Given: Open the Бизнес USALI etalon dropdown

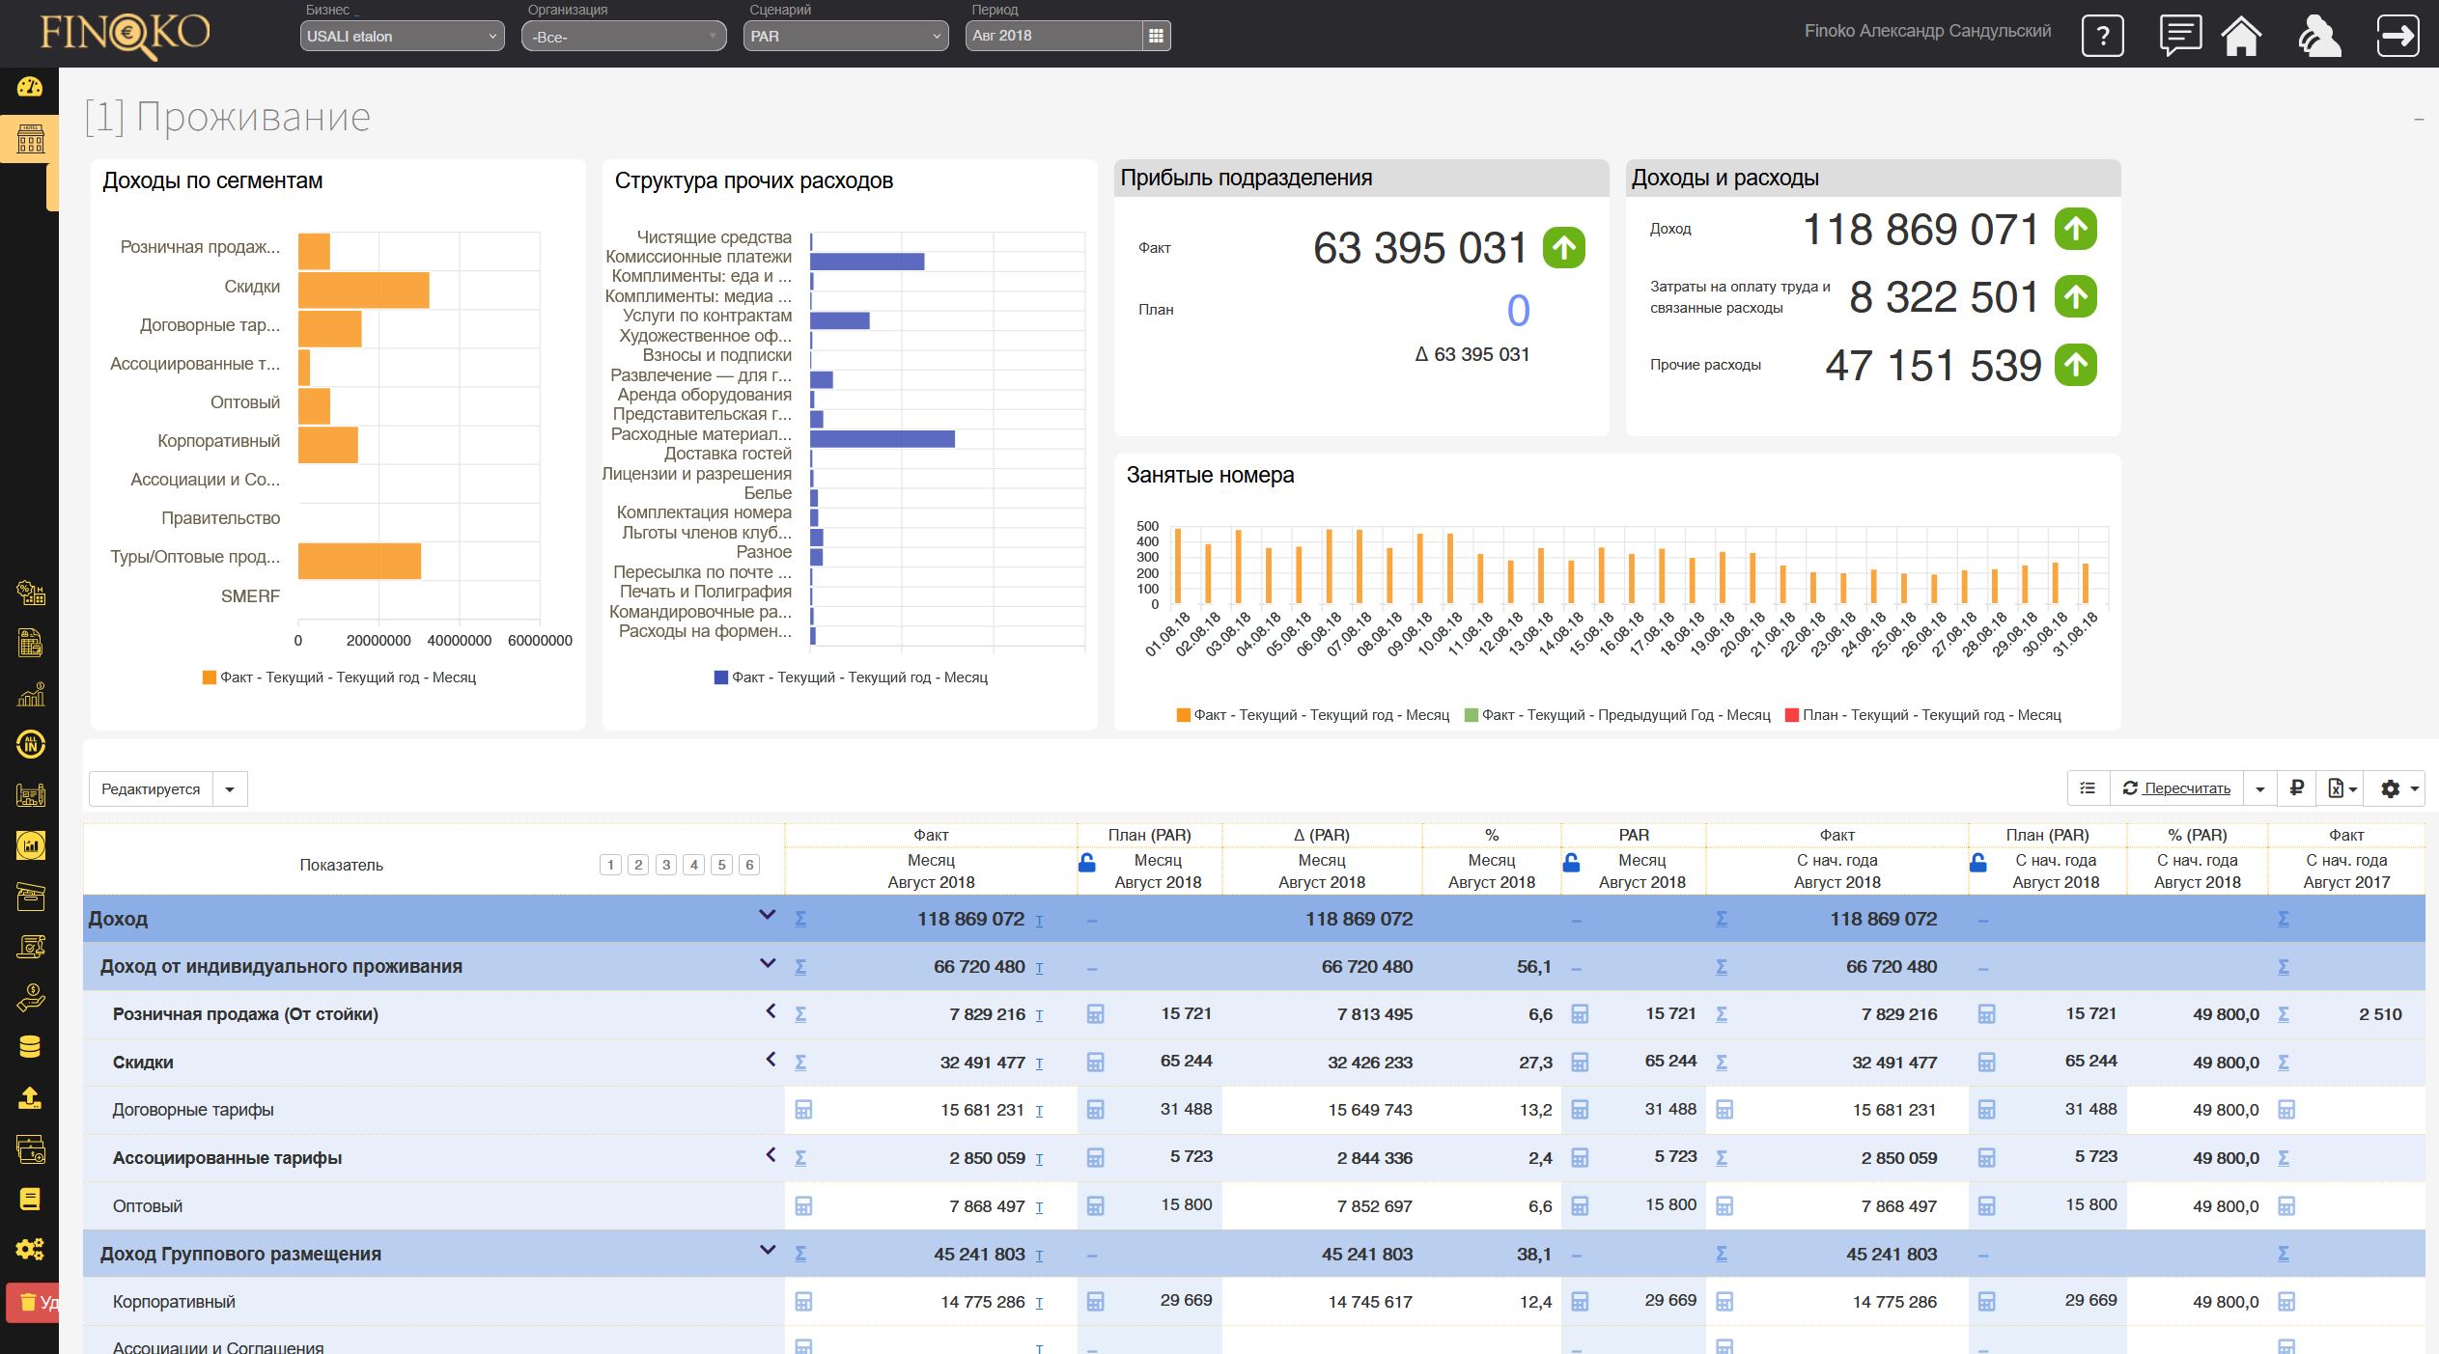Looking at the screenshot, I should [x=402, y=36].
